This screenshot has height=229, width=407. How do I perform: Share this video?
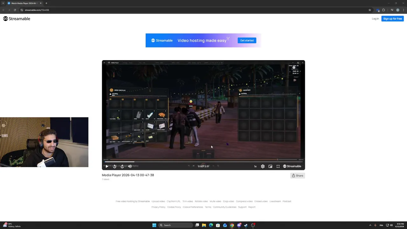298,176
